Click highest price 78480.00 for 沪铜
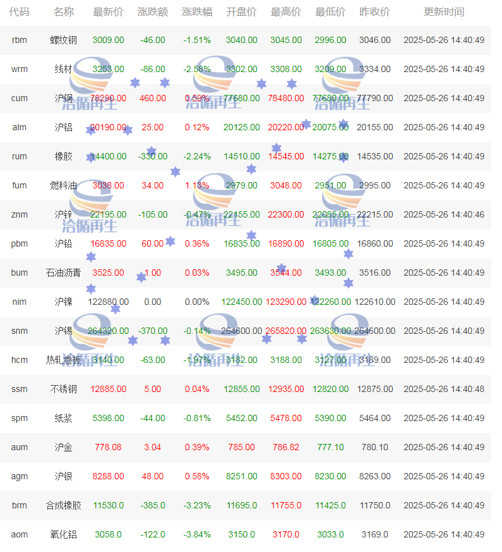Viewport: 502px width, 552px height. [x=286, y=98]
